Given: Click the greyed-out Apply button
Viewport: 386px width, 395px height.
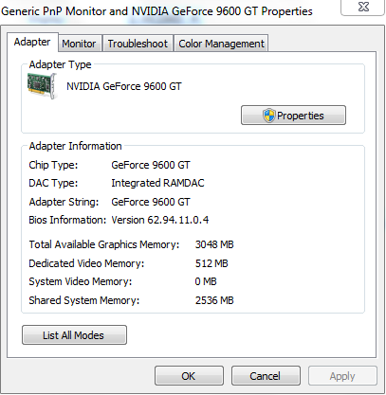Looking at the screenshot, I should (342, 376).
